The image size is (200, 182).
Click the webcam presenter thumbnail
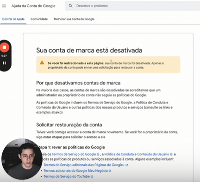point(22,159)
